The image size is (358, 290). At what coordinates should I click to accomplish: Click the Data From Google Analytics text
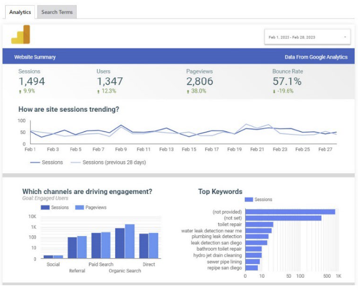tap(316, 57)
